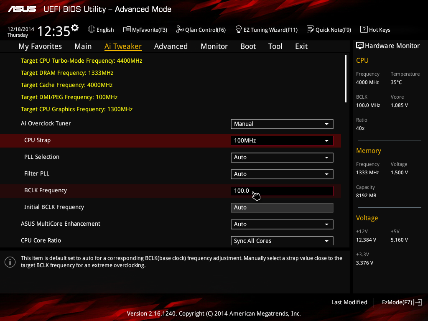This screenshot has width=428, height=321.
Task: Select the Filter PLL label
Action: 37,173
